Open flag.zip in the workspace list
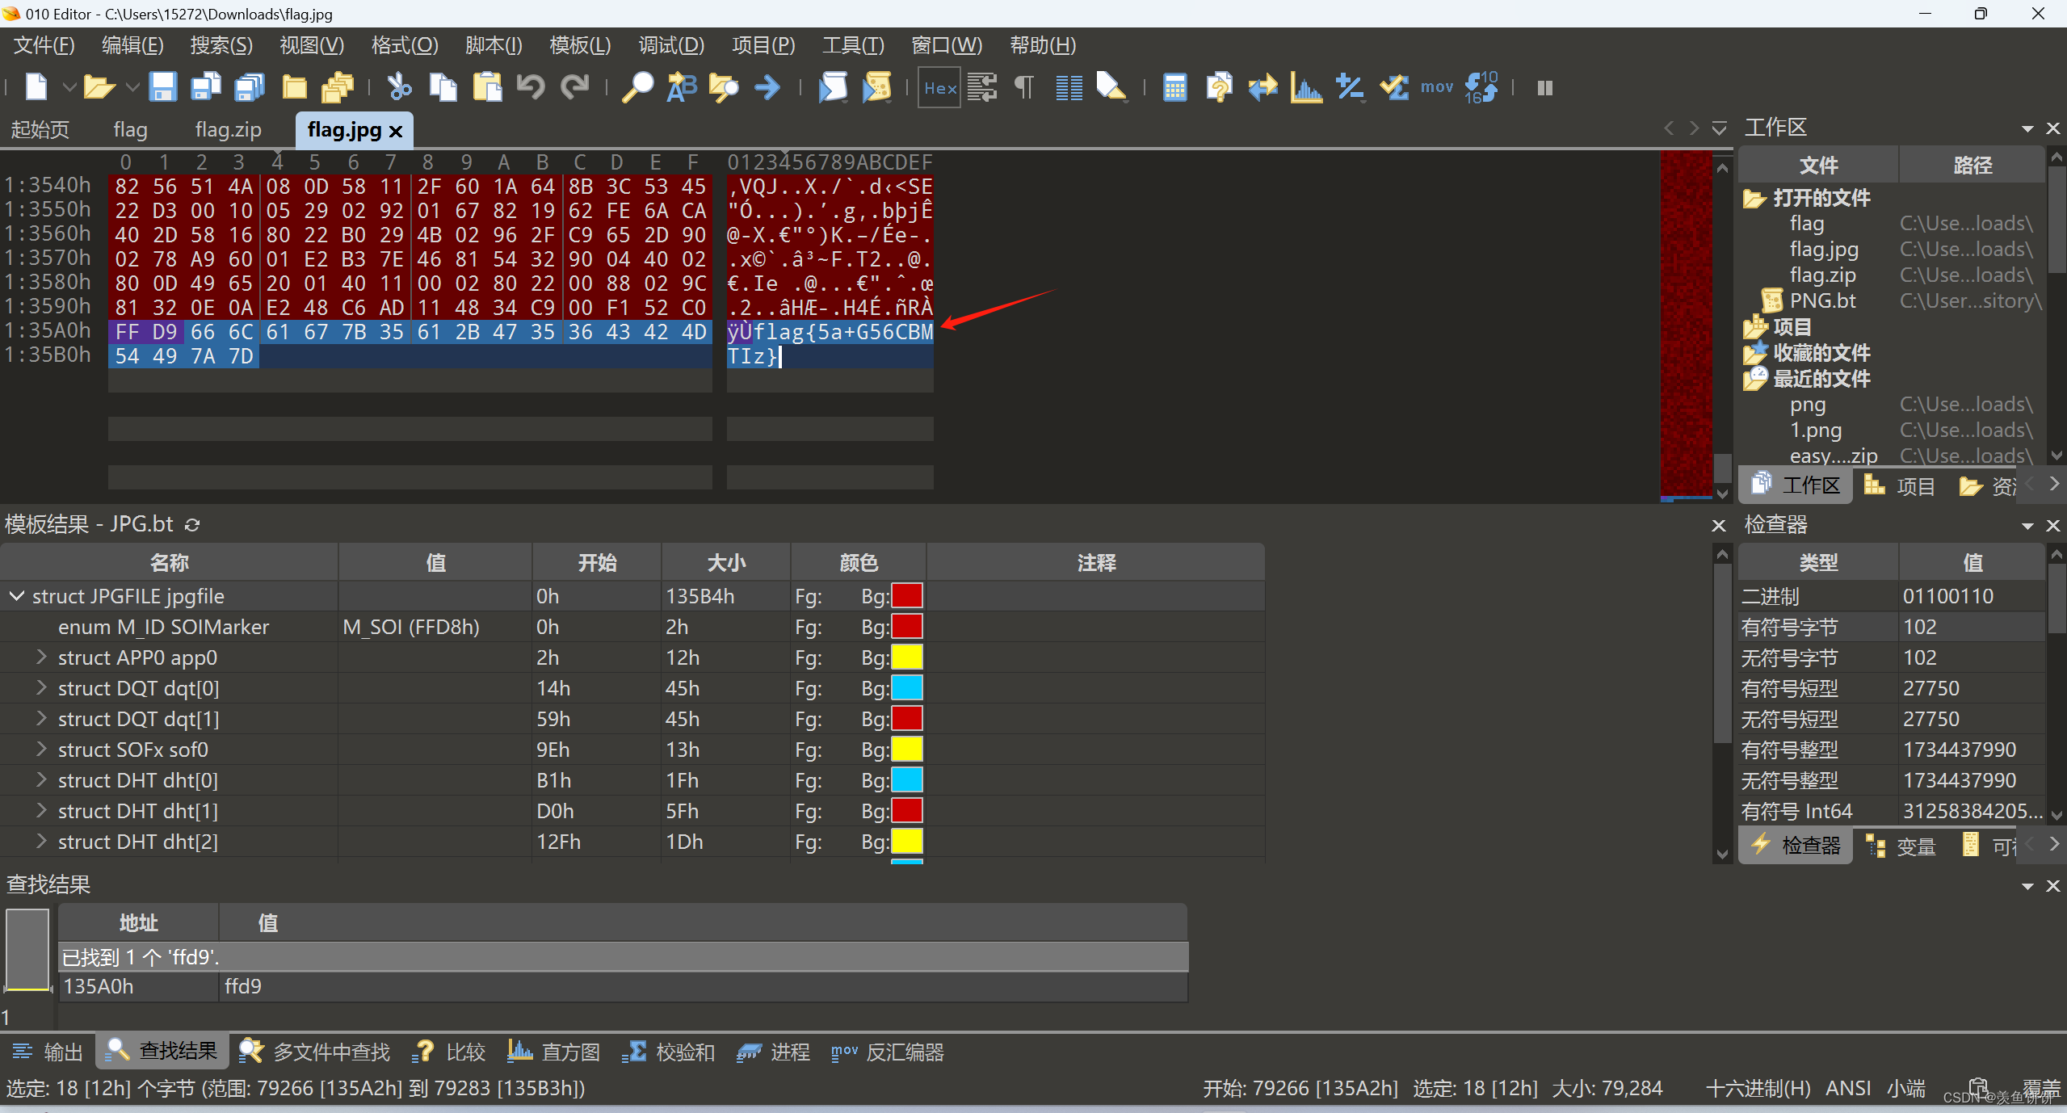The width and height of the screenshot is (2067, 1113). [x=1822, y=275]
